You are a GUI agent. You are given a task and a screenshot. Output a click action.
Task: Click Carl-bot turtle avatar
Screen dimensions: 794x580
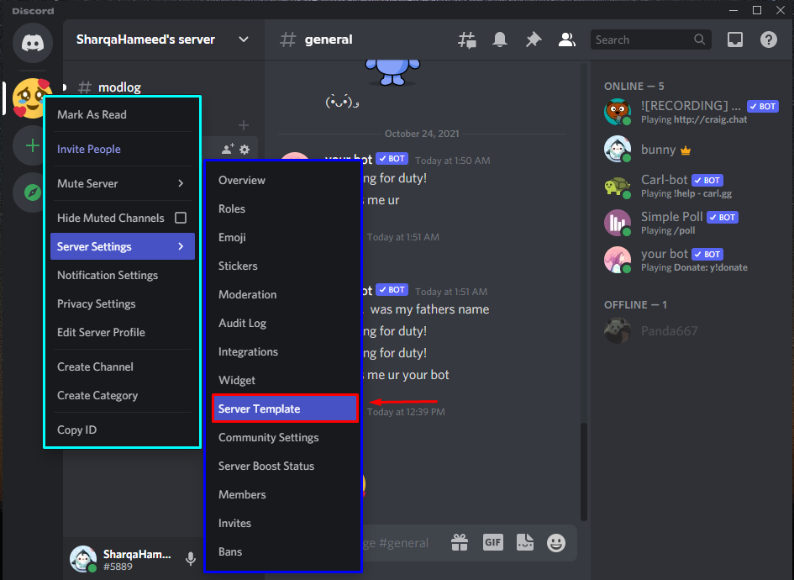pyautogui.click(x=618, y=187)
